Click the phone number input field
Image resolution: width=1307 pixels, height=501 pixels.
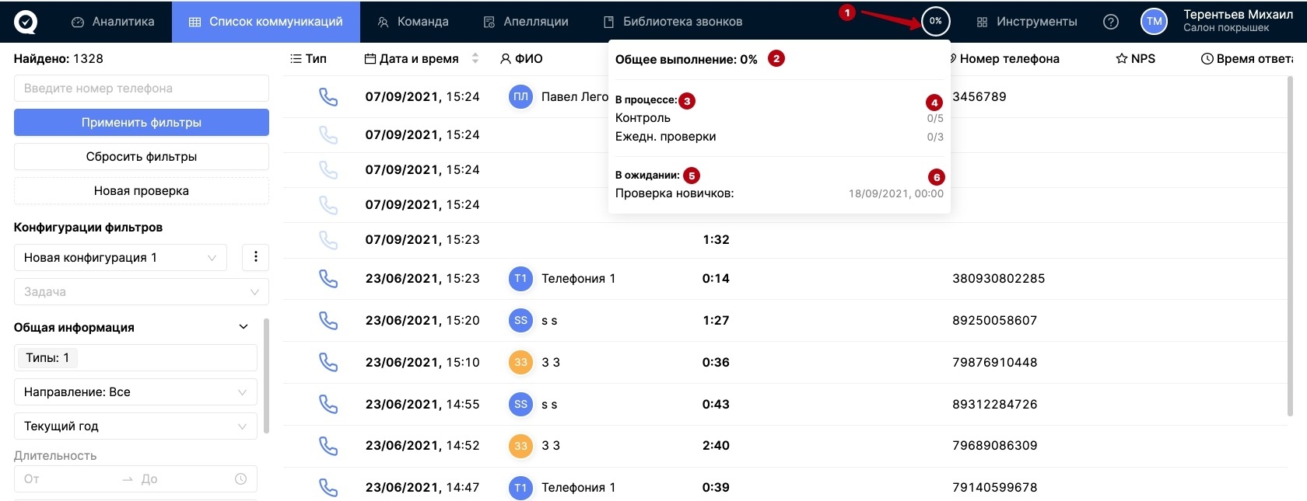tap(141, 89)
